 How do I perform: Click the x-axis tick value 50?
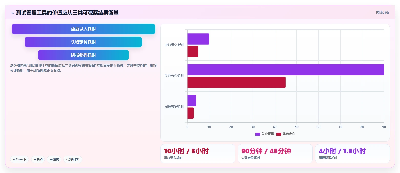[x=296, y=127]
